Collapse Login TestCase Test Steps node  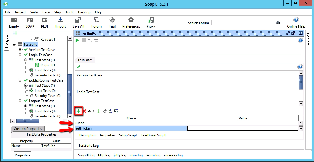tap(26, 60)
